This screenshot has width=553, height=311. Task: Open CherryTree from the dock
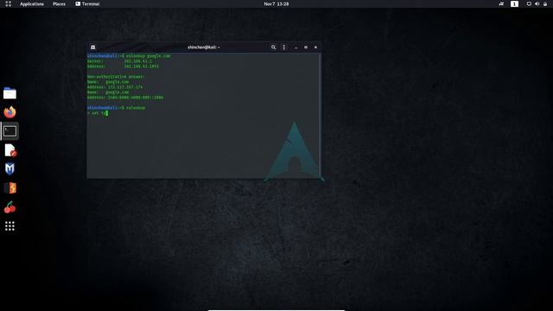10,207
